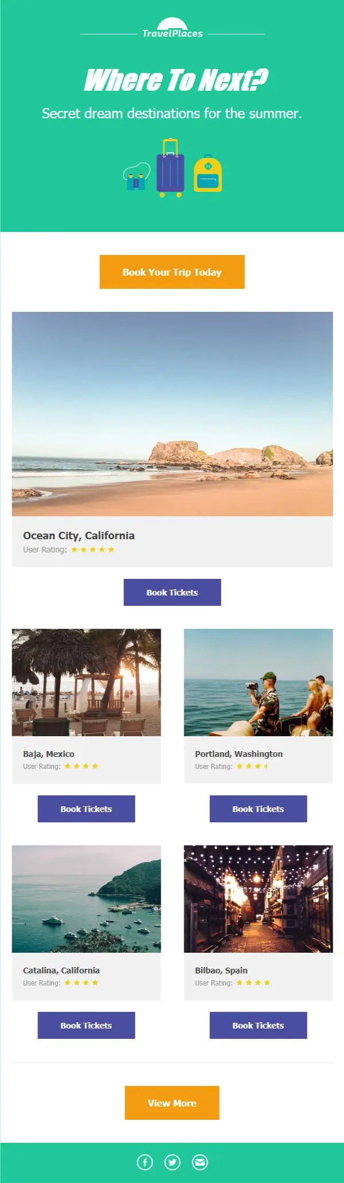The image size is (344, 1183).
Task: Click the TravelPlaces logo at top
Action: [x=172, y=29]
